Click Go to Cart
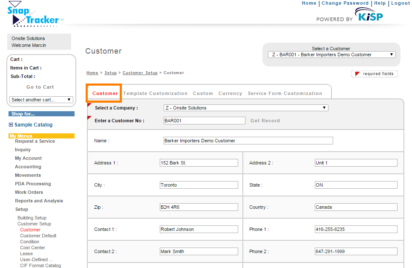The width and height of the screenshot is (412, 268). click(x=40, y=87)
